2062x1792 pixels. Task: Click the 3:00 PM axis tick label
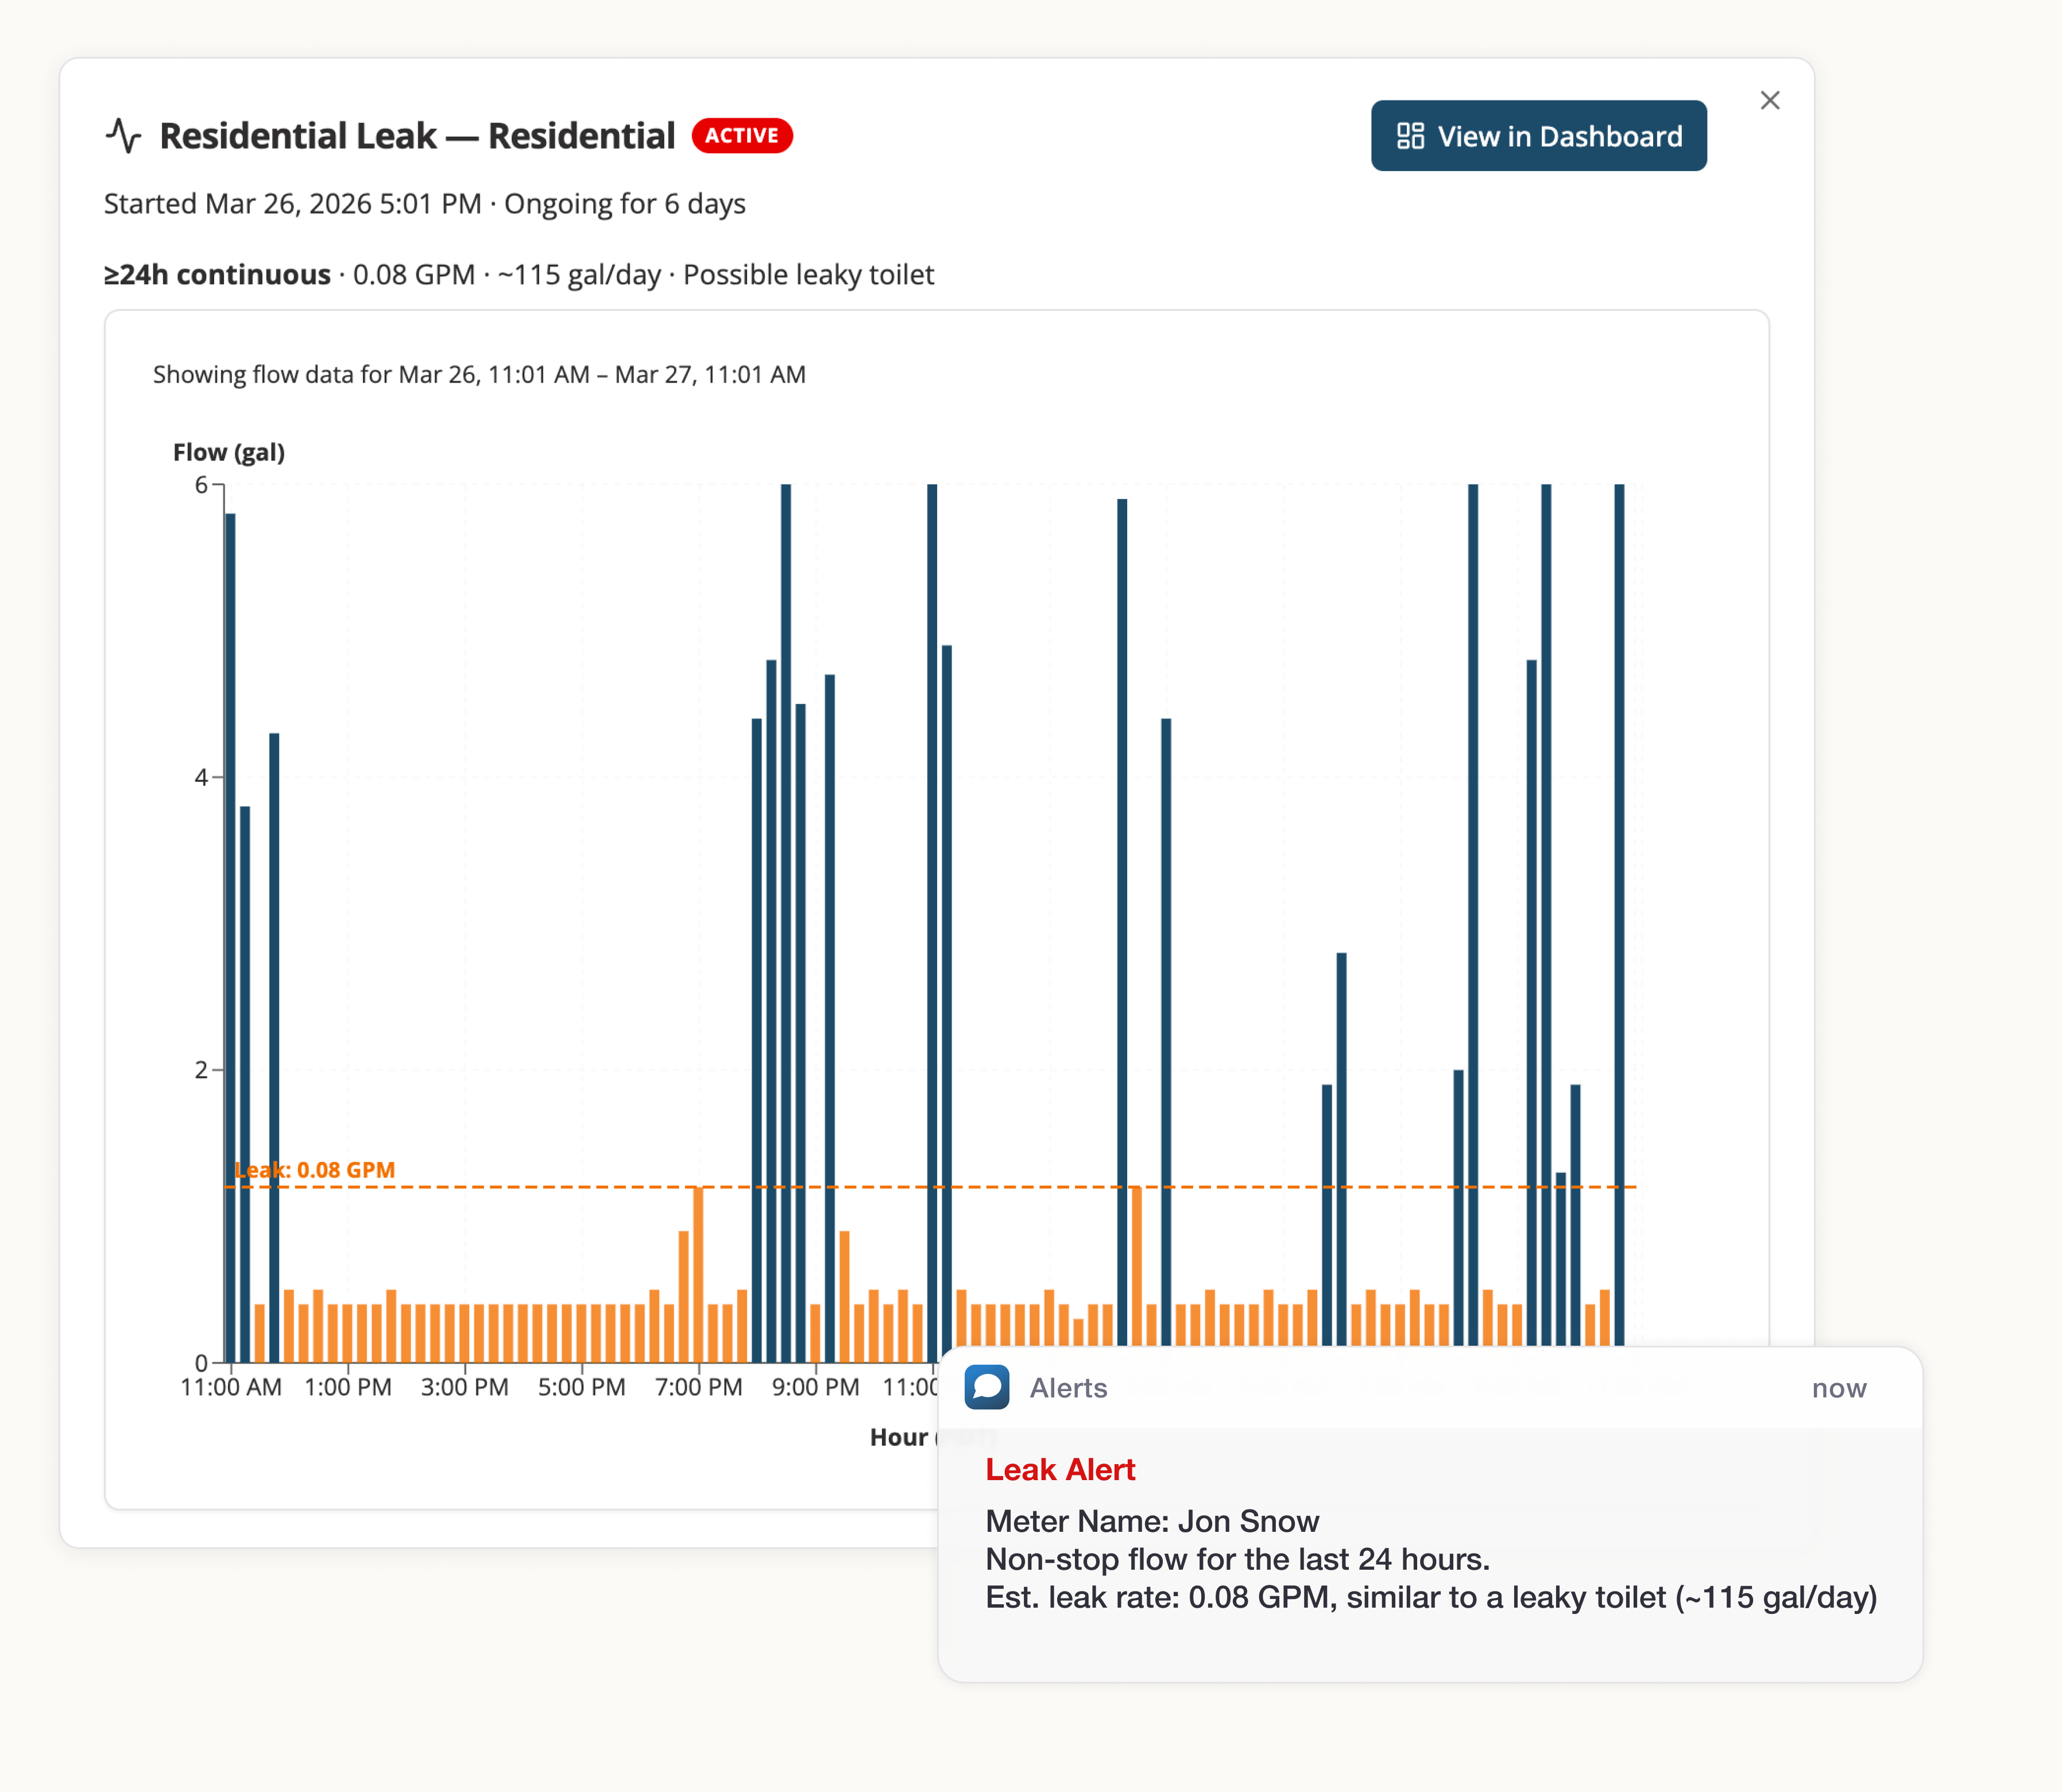pos(465,1387)
